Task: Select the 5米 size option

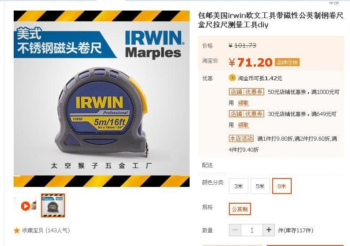Action: 260,186
